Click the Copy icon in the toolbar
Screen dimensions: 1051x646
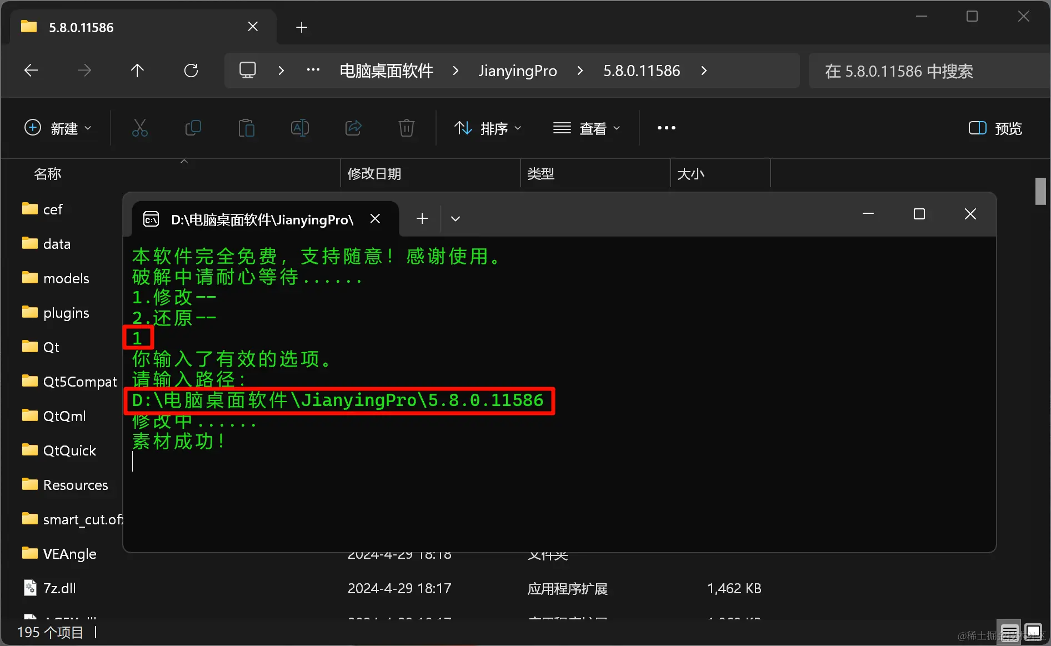tap(193, 128)
